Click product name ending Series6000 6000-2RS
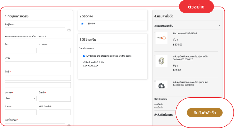 point(190,84)
